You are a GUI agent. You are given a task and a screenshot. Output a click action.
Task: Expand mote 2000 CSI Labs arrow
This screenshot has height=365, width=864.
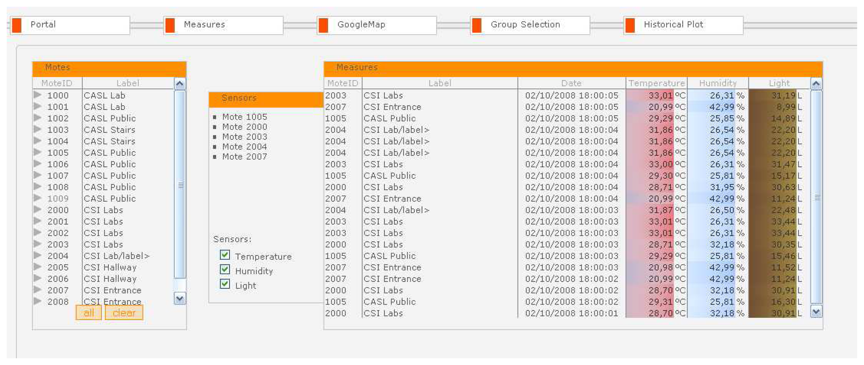click(x=38, y=209)
